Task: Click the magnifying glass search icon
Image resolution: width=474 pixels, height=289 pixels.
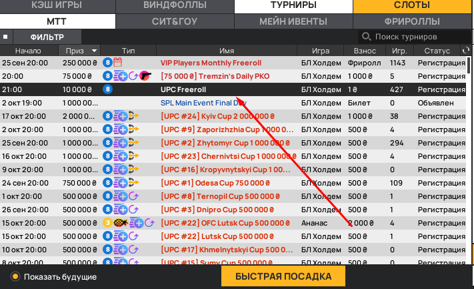Action: 367,37
